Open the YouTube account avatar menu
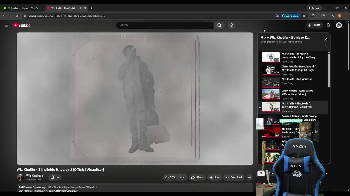 tap(339, 25)
